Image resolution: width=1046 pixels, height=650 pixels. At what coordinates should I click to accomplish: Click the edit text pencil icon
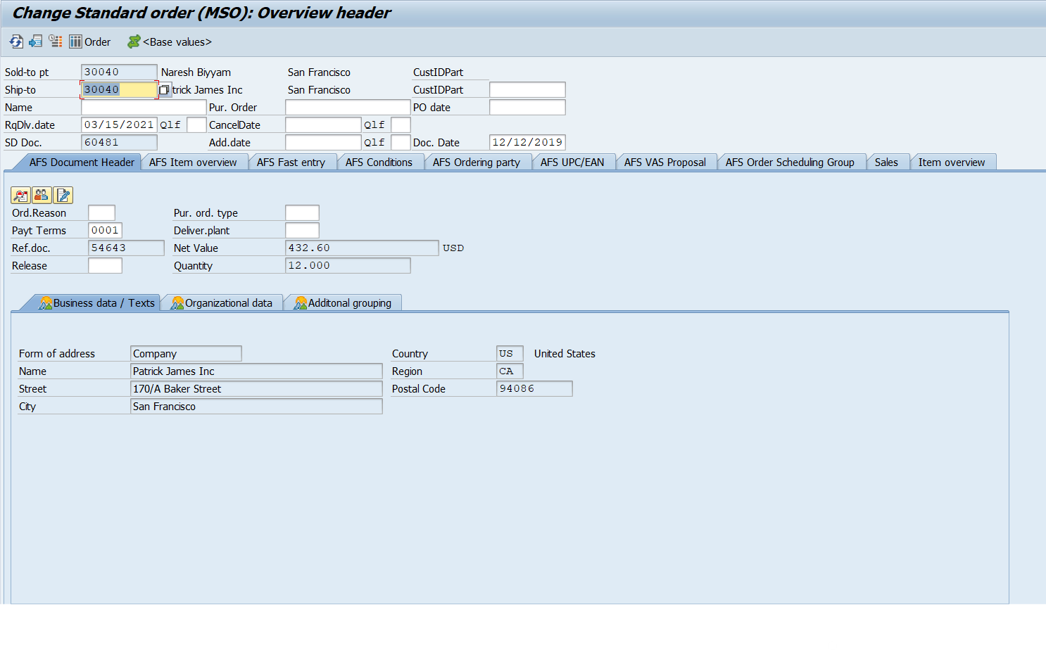(63, 196)
